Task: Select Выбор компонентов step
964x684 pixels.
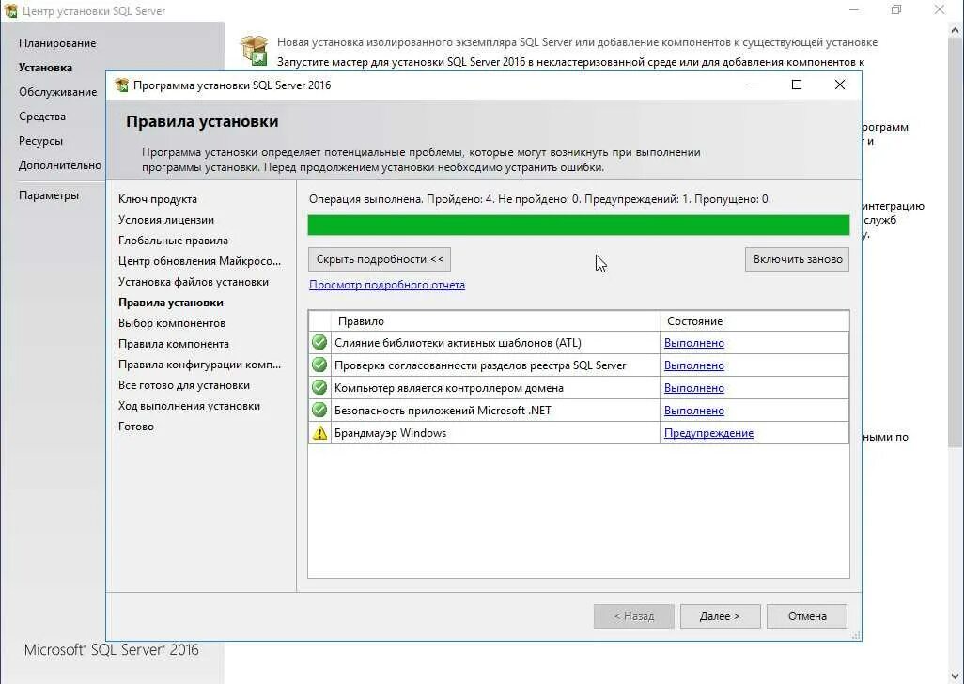Action: pyautogui.click(x=172, y=322)
